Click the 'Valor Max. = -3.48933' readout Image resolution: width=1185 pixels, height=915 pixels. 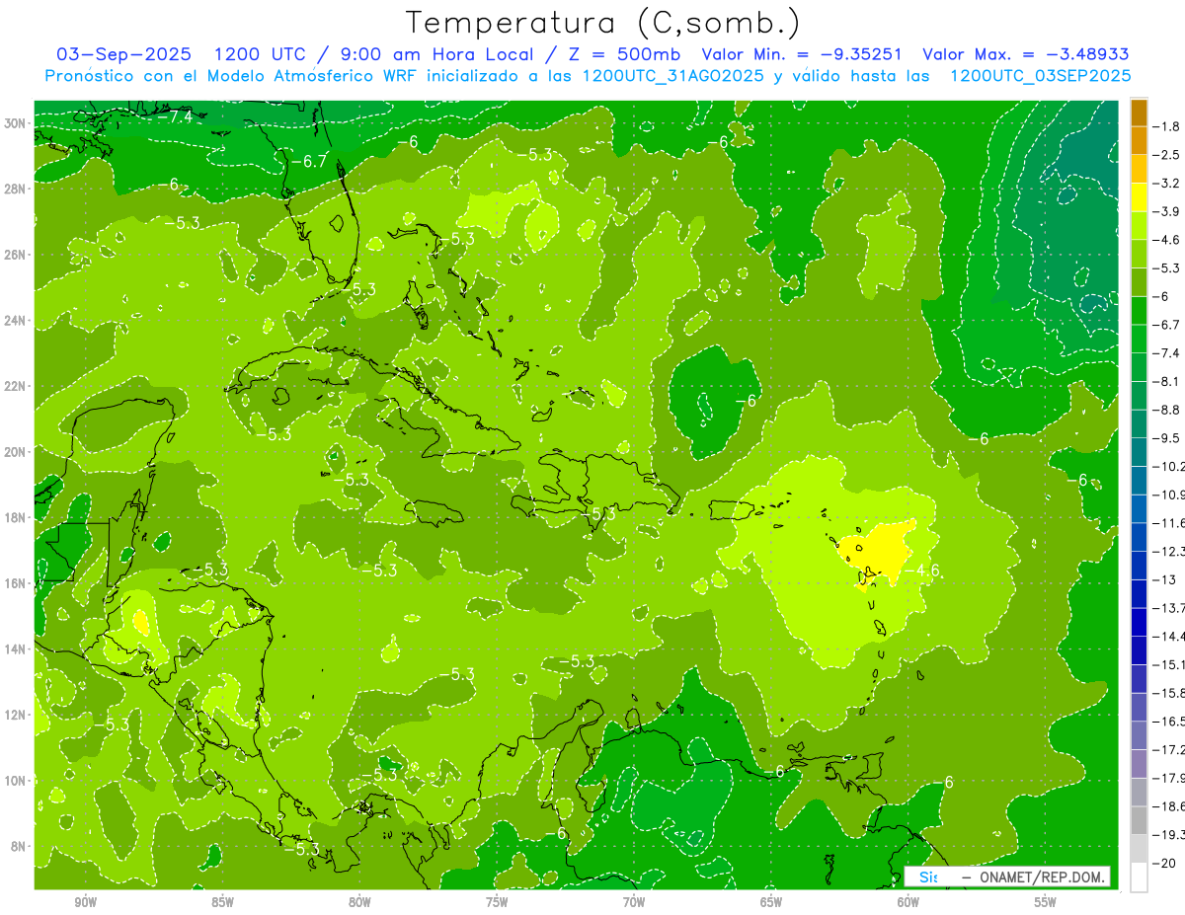click(1025, 54)
